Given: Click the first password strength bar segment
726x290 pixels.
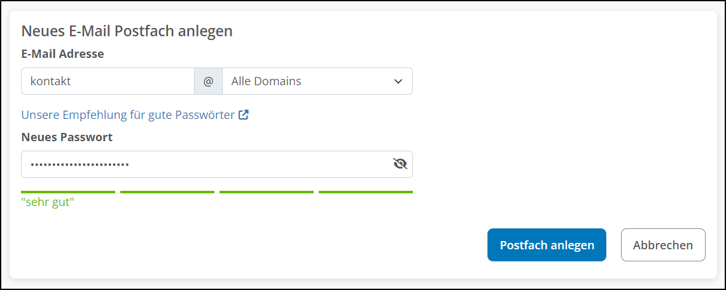Looking at the screenshot, I should [68, 191].
